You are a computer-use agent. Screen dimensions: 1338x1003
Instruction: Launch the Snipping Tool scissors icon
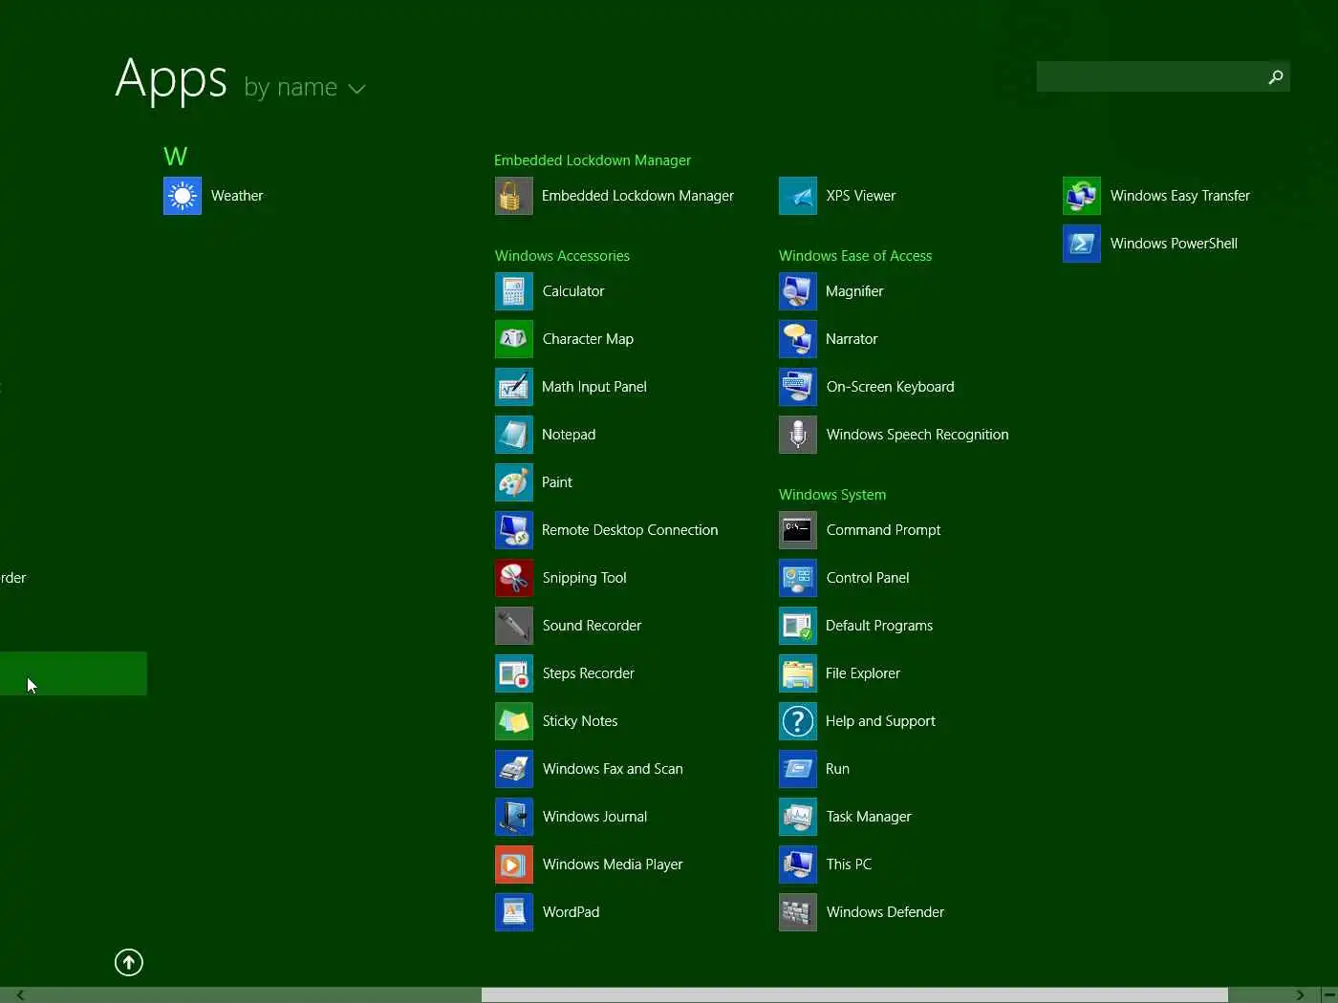tap(513, 578)
